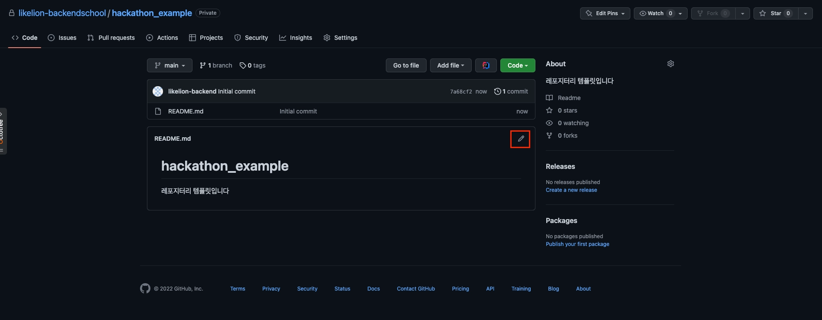Open the Security tab
The height and width of the screenshot is (320, 822).
pyautogui.click(x=251, y=38)
